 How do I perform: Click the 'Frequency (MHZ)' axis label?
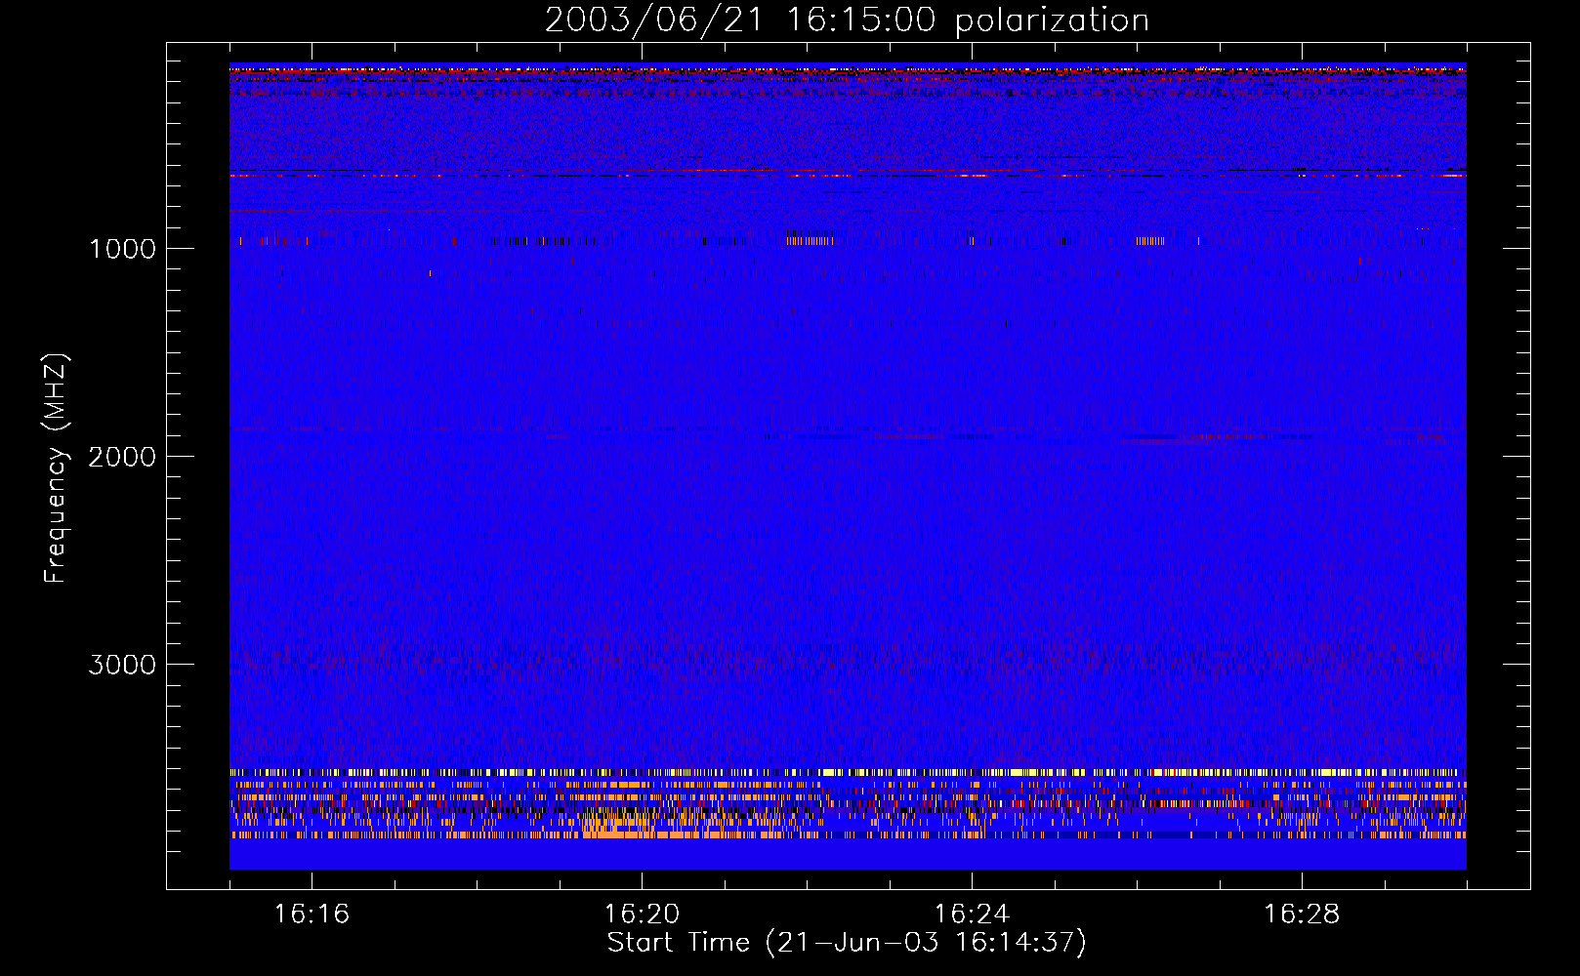point(56,468)
